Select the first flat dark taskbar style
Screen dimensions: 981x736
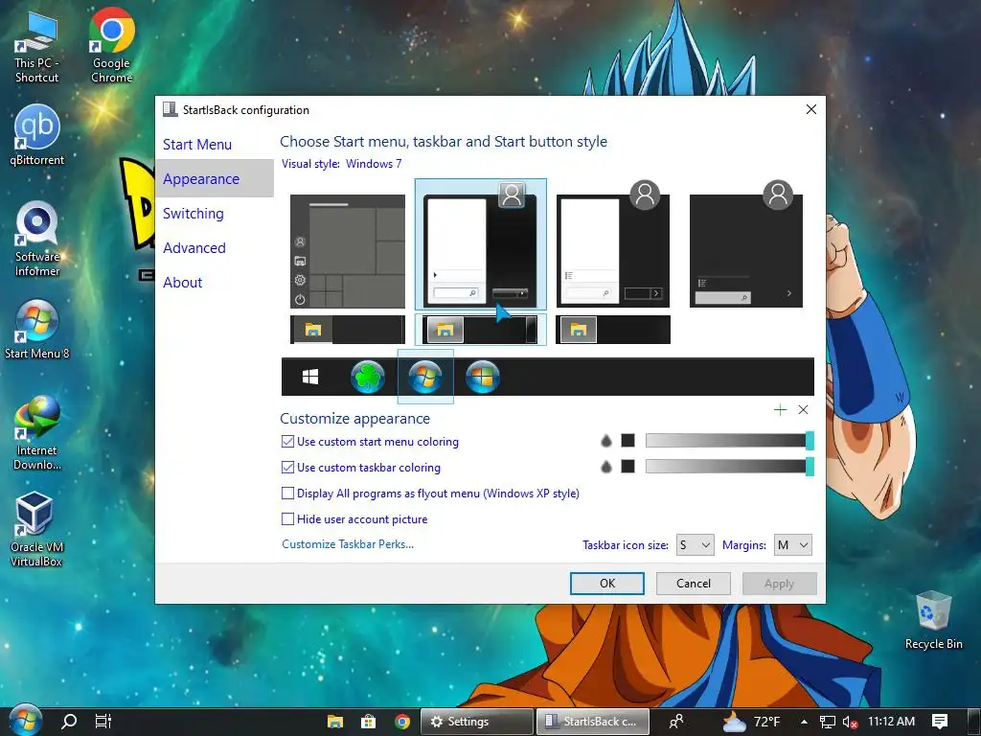point(348,330)
